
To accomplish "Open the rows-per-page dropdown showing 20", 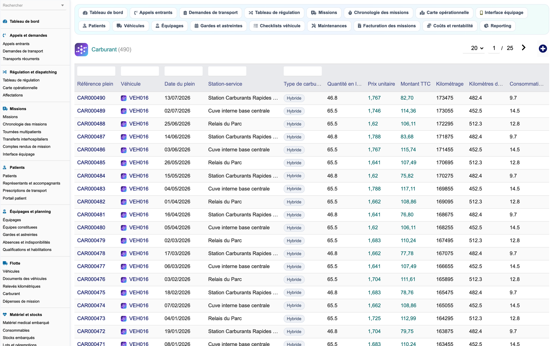I will 477,48.
